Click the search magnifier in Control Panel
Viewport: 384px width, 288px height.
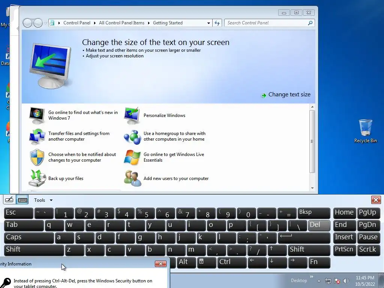coord(310,23)
